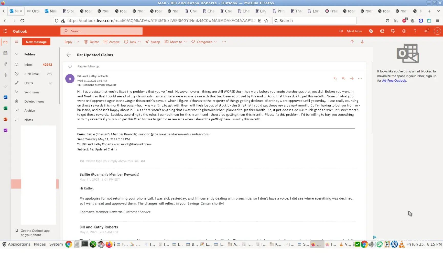The image size is (443, 255).
Task: Click the Sweep button
Action: click(153, 42)
